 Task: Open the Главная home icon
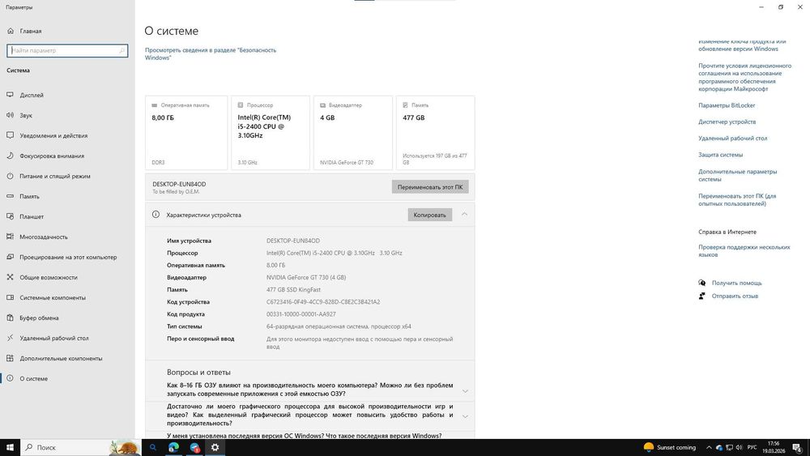(11, 31)
